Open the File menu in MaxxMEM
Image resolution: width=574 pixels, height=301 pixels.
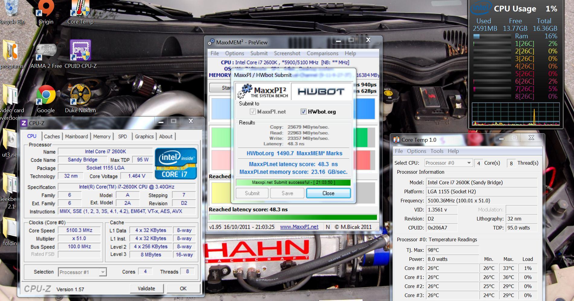[215, 53]
